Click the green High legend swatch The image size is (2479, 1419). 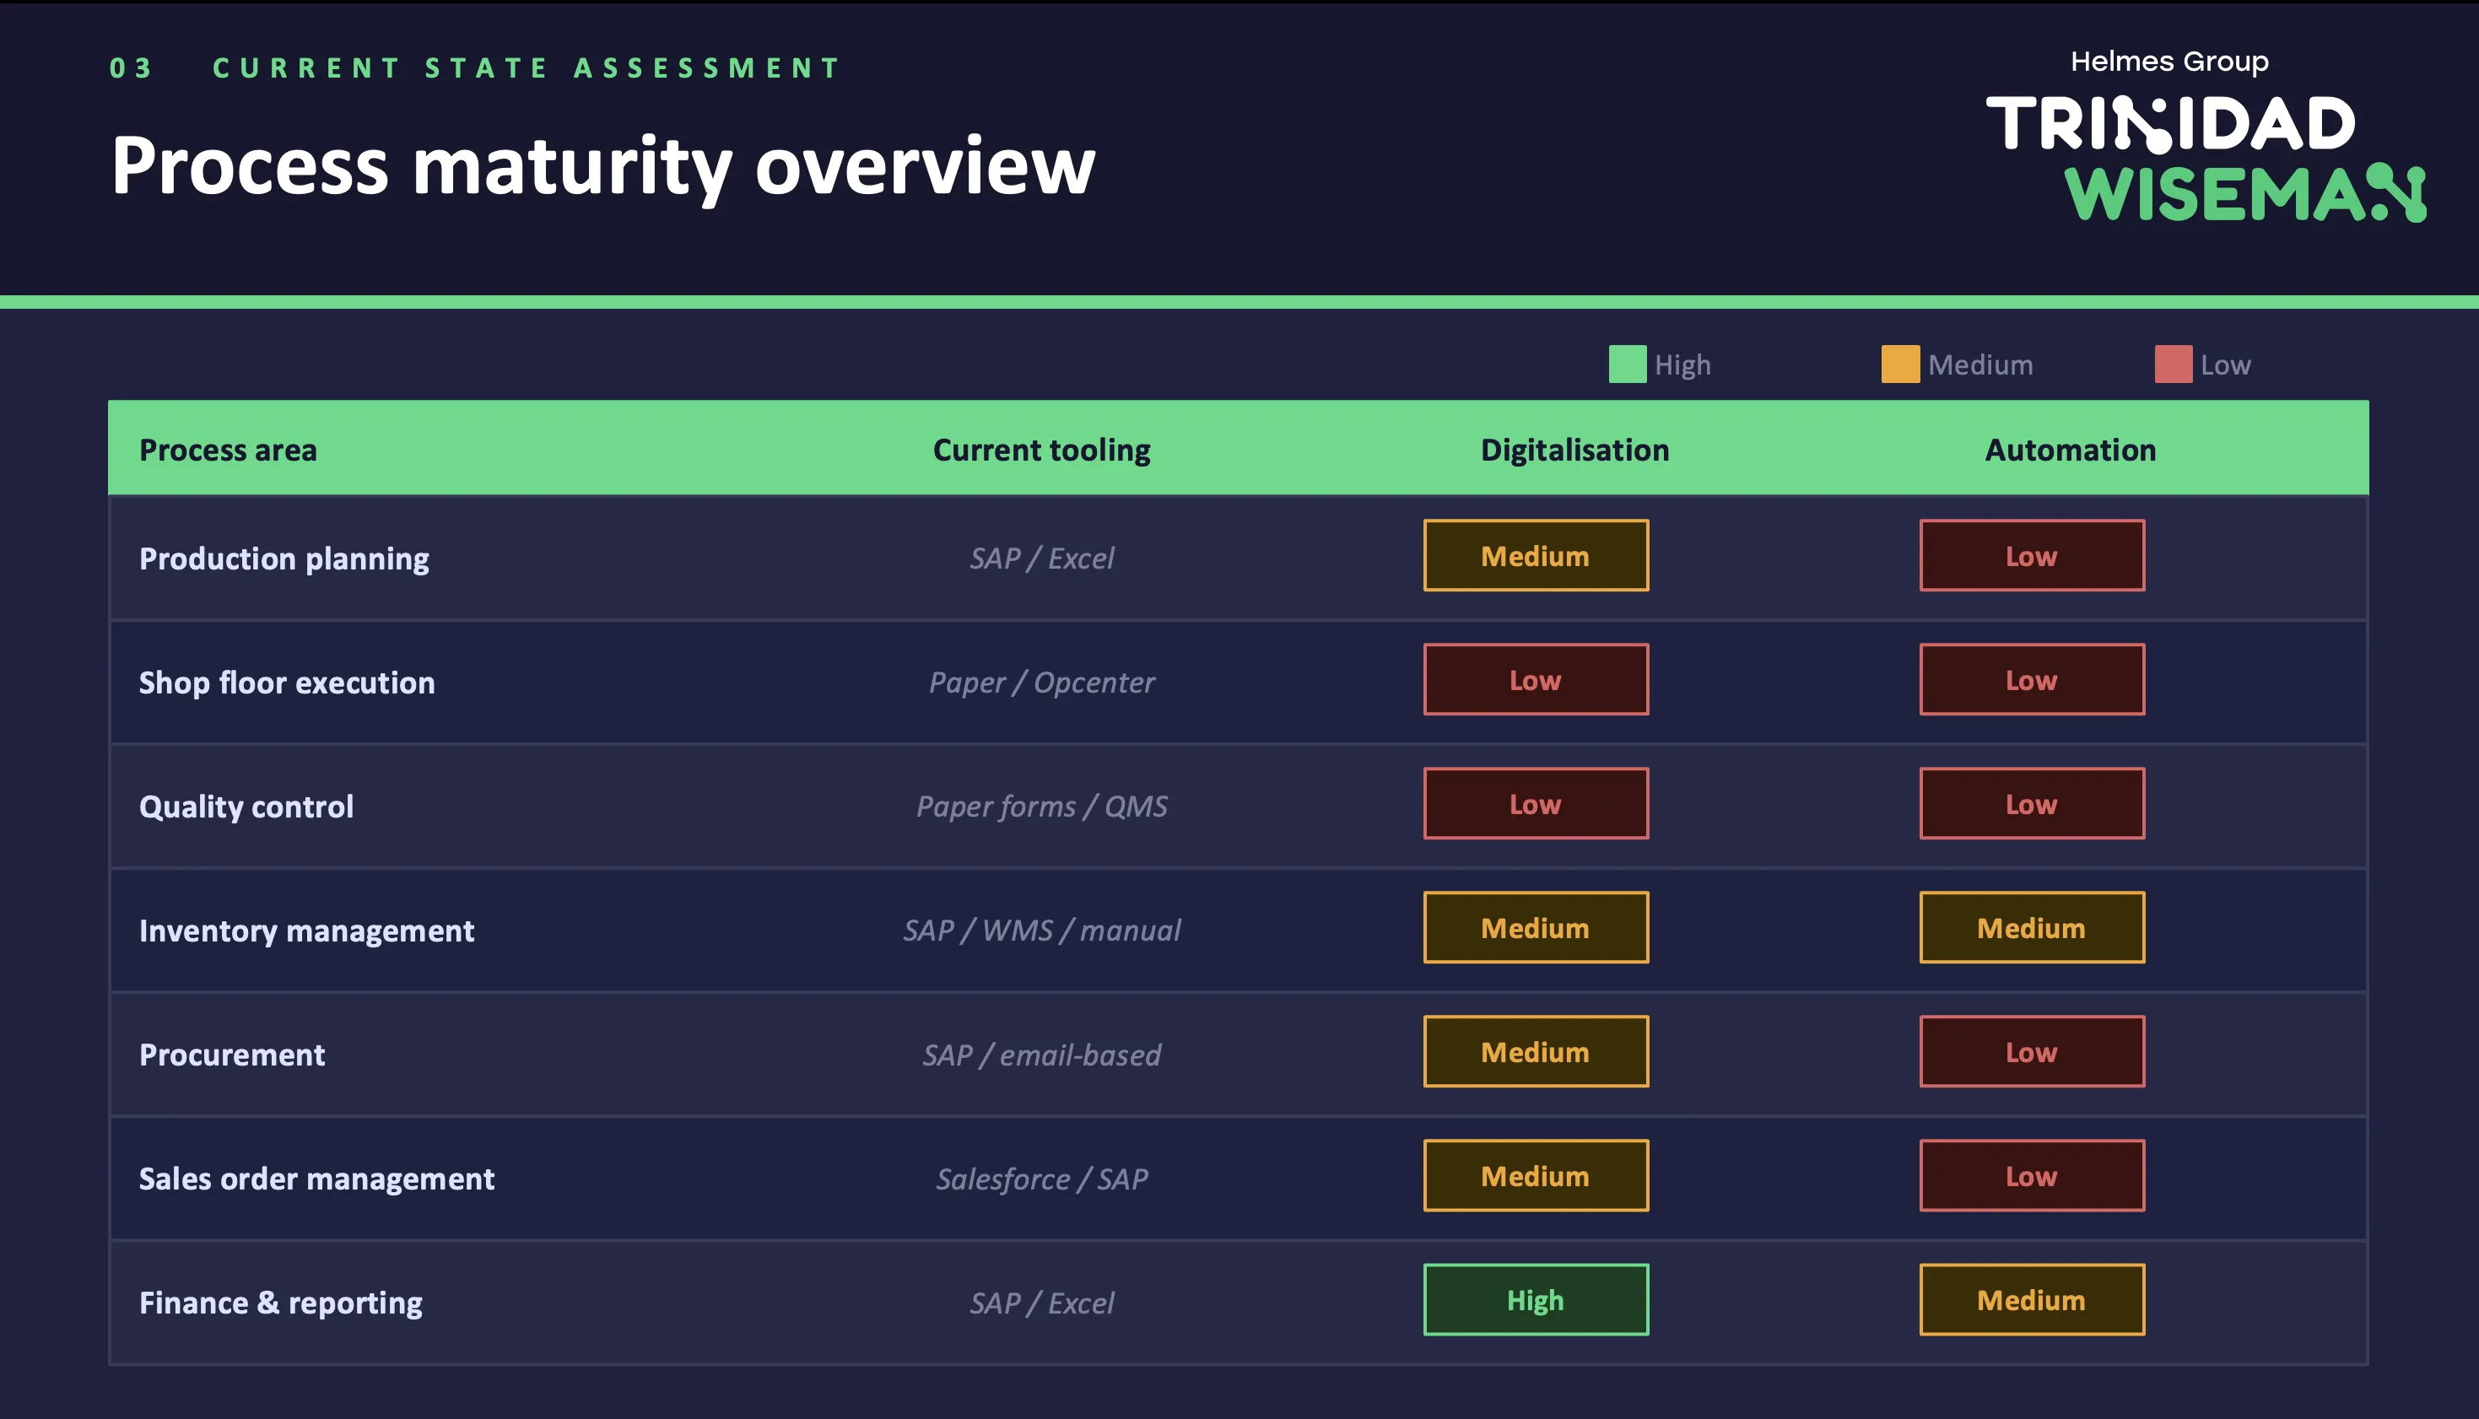tap(1628, 364)
